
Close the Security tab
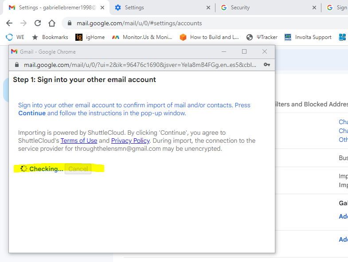tap(314, 8)
